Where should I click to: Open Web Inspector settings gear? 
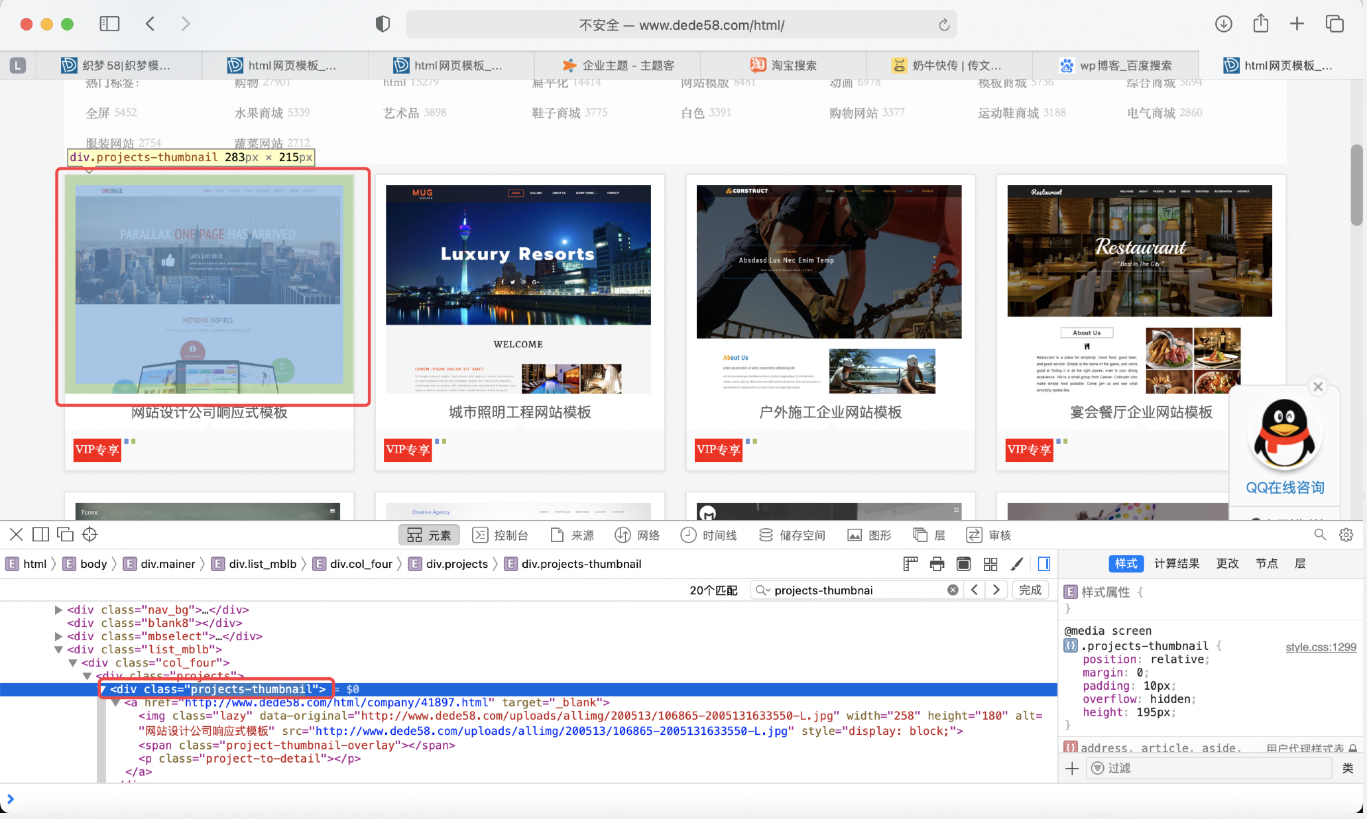click(1346, 535)
